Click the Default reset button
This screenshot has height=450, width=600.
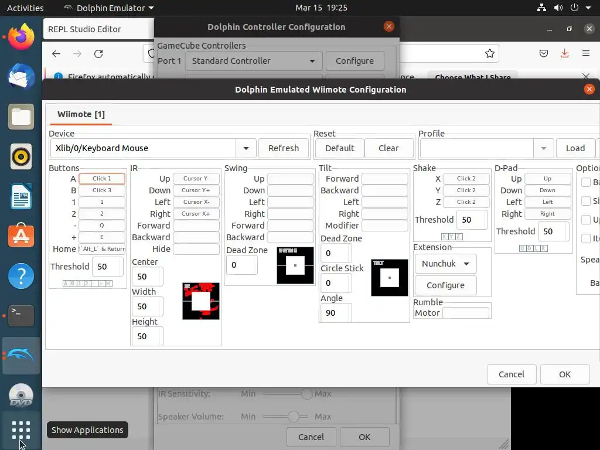[339, 148]
